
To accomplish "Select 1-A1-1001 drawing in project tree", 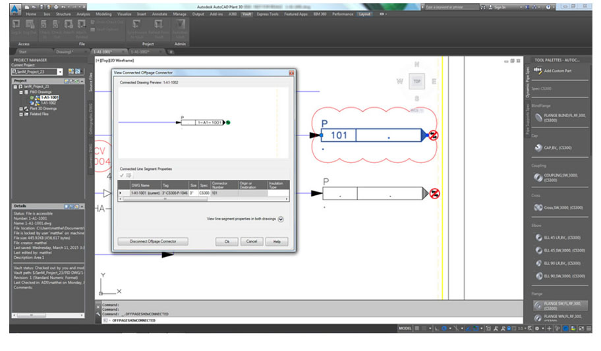I will (x=49, y=97).
